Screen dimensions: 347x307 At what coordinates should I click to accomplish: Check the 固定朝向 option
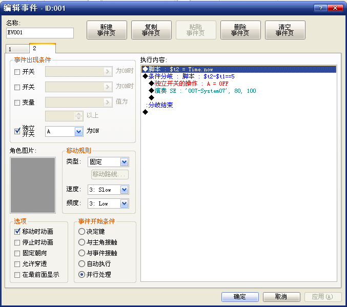tap(17, 253)
